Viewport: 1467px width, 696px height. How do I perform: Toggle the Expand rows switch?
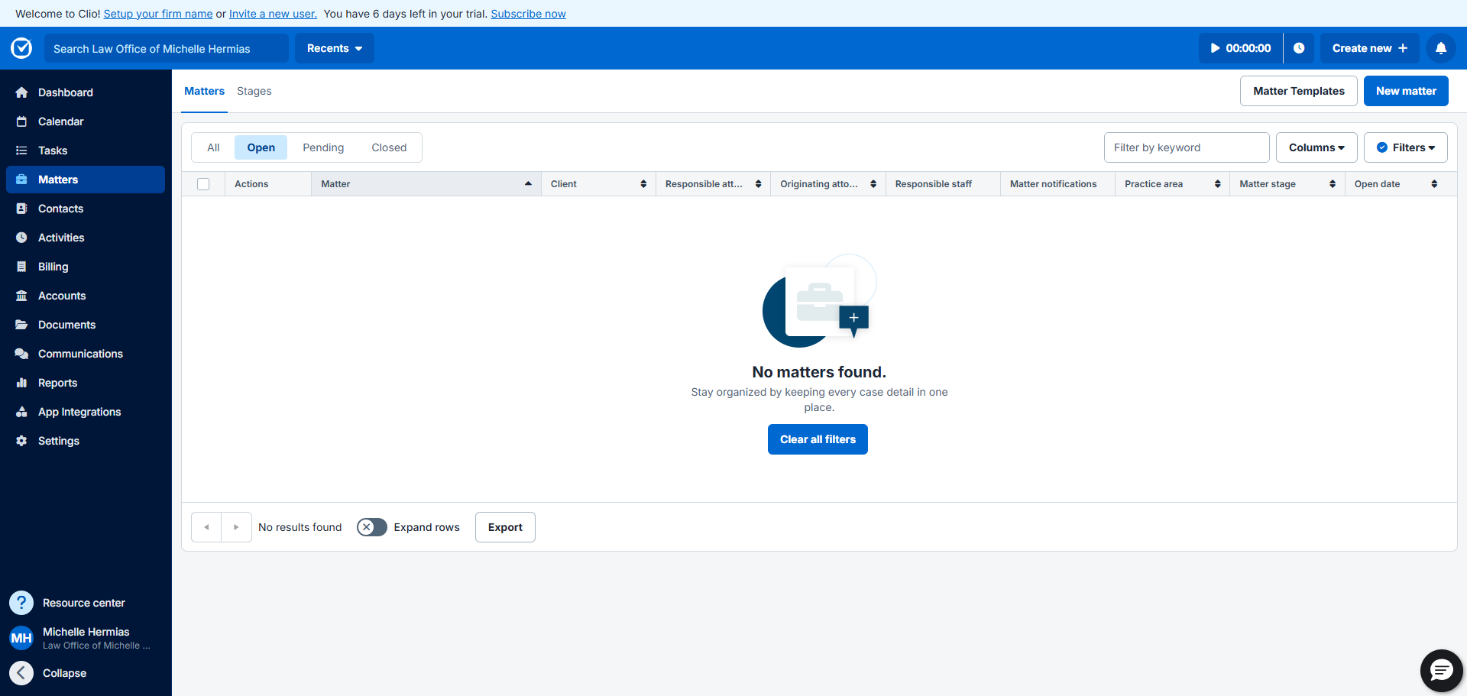[372, 527]
